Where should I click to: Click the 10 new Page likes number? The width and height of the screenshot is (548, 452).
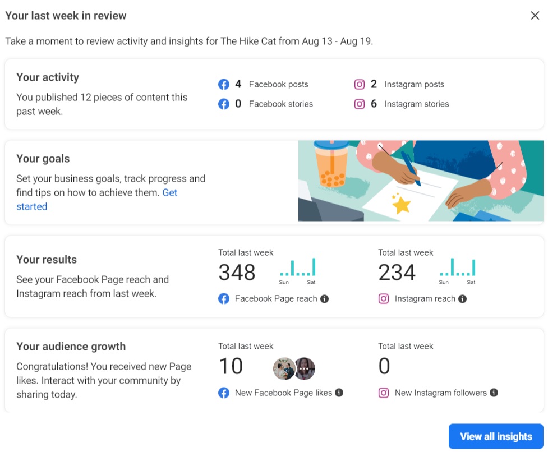coord(231,367)
